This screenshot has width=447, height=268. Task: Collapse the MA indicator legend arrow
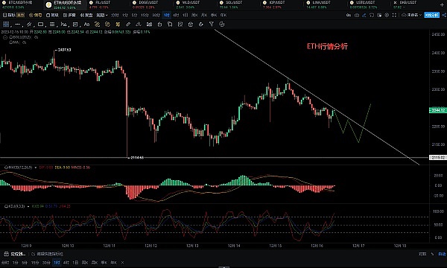point(5,37)
